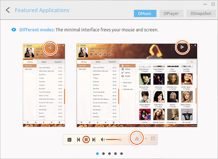Click the music search field in wide window
The width and height of the screenshot is (218, 159).
click(153, 62)
